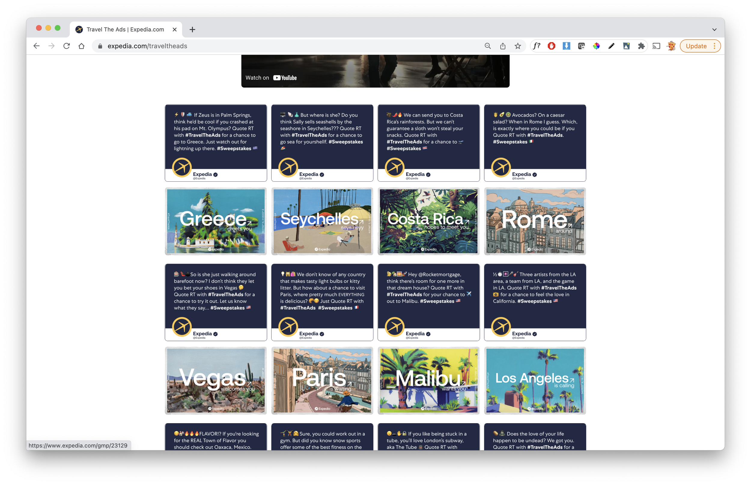Click Expedia logo on the Greece tweet
This screenshot has height=485, width=751.
click(x=182, y=168)
